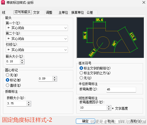
Task: Click the dimension style preview image
Action: 110,38
